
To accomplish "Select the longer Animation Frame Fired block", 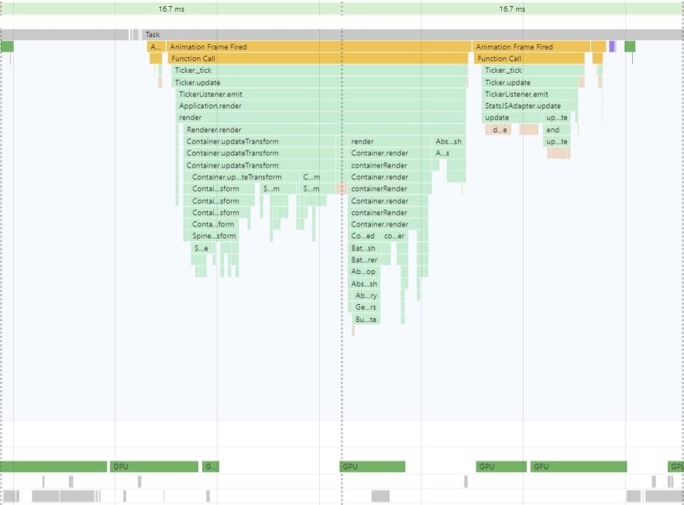I will coord(319,47).
